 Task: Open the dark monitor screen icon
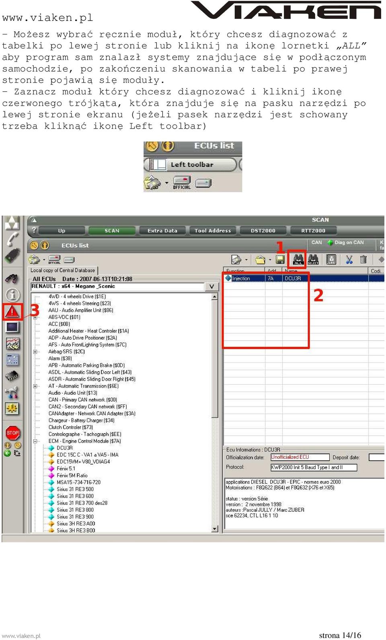pos(12,328)
